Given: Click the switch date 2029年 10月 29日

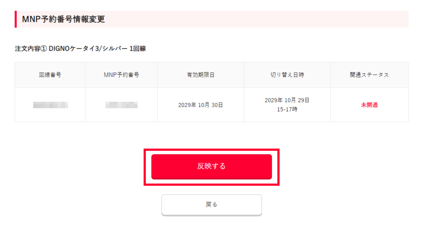Looking at the screenshot, I should coord(287,100).
